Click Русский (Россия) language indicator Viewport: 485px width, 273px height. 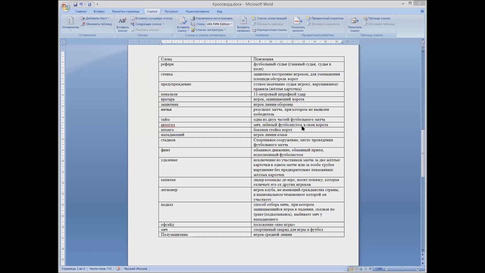136,269
